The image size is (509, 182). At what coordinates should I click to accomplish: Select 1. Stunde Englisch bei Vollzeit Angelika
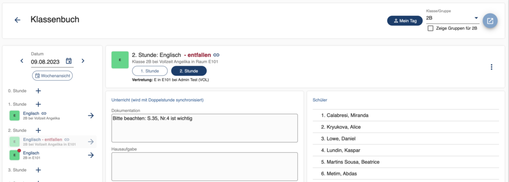tap(52, 116)
